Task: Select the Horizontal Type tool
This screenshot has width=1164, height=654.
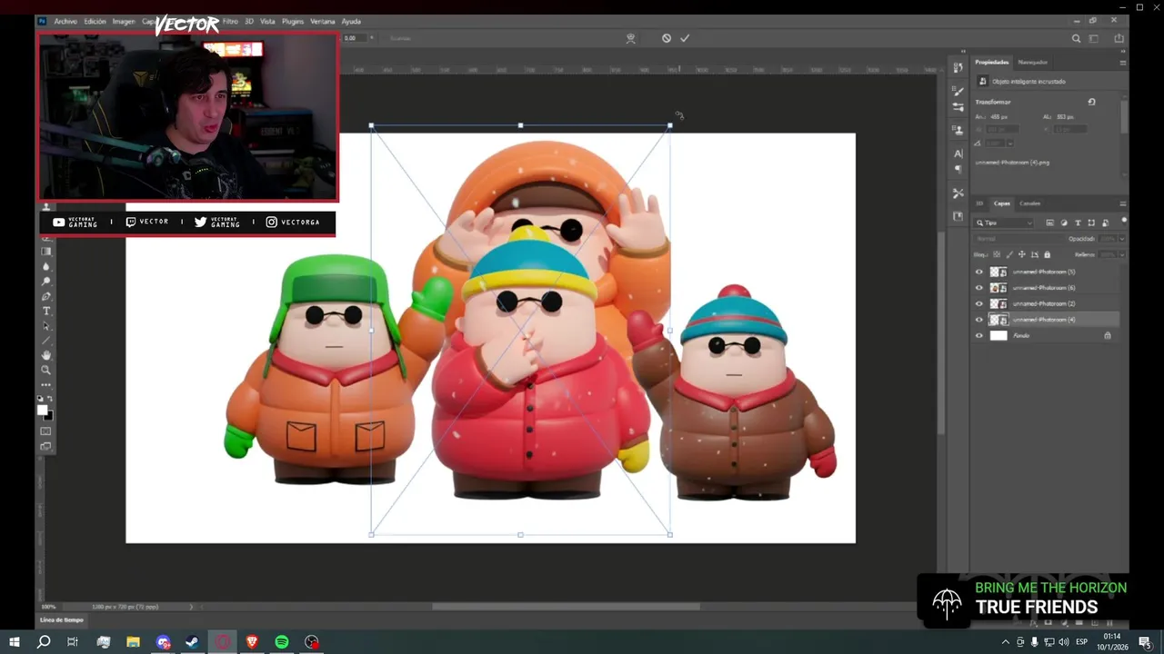Action: (x=46, y=311)
